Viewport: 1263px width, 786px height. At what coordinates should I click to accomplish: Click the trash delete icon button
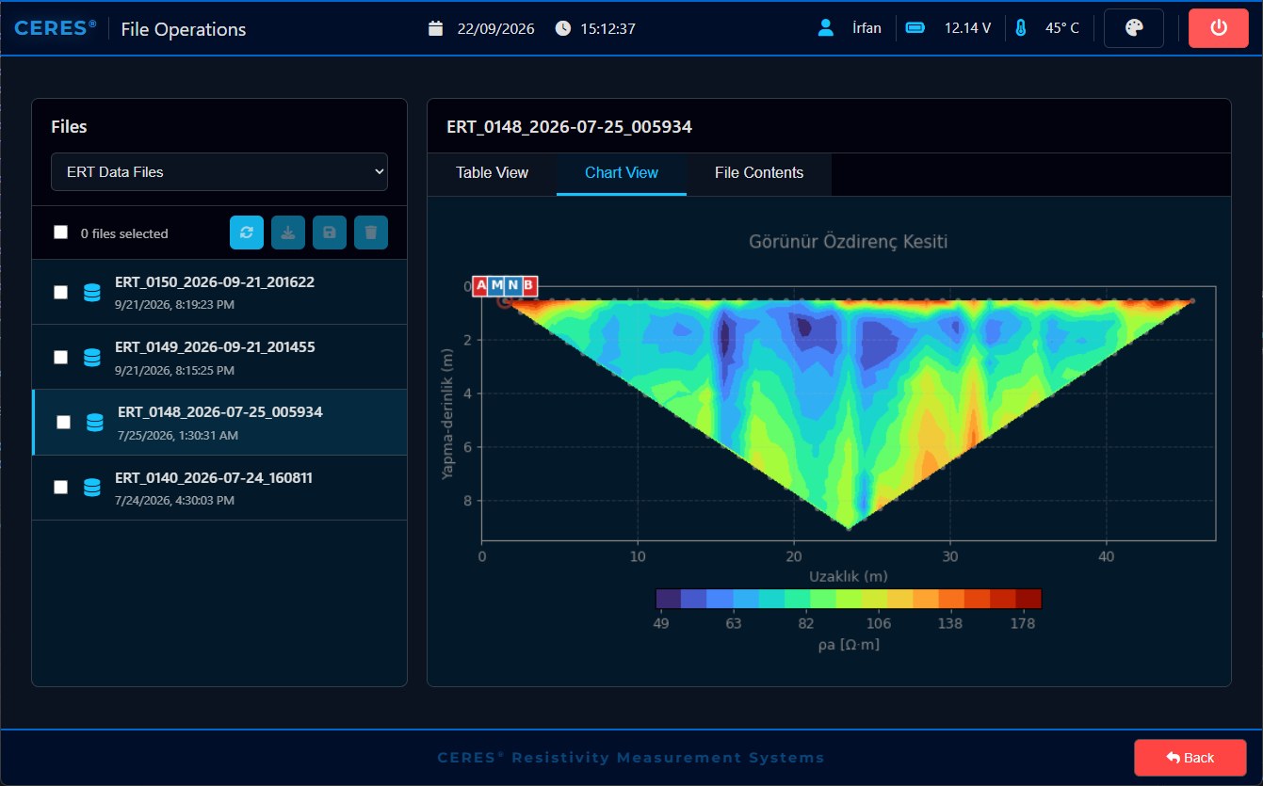371,233
